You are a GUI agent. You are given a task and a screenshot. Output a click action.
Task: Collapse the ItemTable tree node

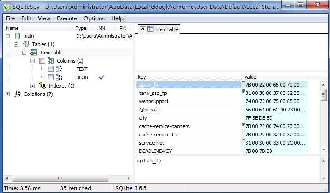tap(24, 53)
